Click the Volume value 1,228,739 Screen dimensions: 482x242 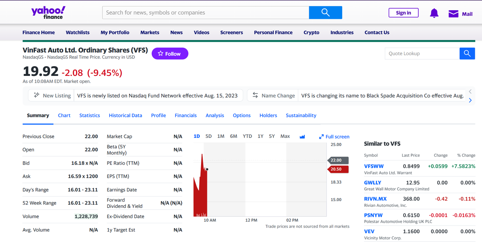coord(86,216)
